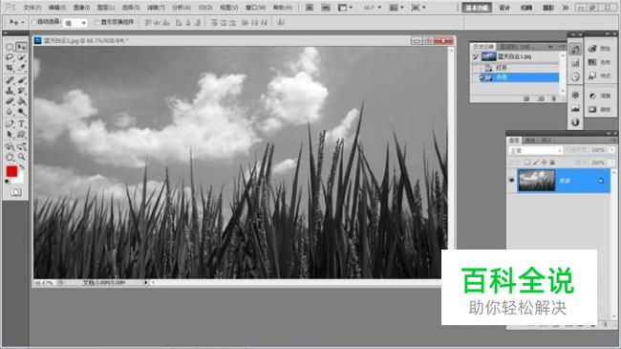The width and height of the screenshot is (621, 349).
Task: Open the Auto-Select group dropdown
Action: (x=75, y=23)
